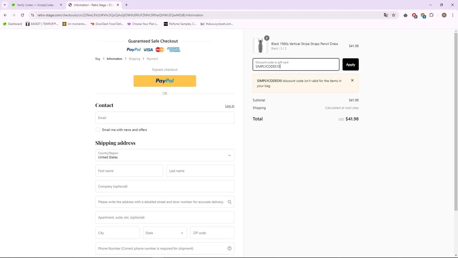Click the Email input field
The image size is (458, 258).
pyautogui.click(x=165, y=118)
